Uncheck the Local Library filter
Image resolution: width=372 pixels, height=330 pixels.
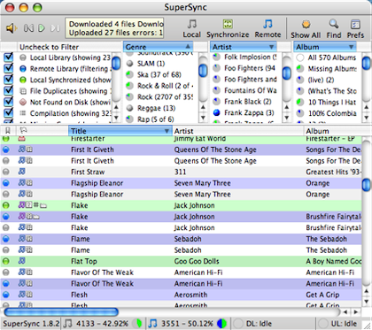(x=8, y=57)
